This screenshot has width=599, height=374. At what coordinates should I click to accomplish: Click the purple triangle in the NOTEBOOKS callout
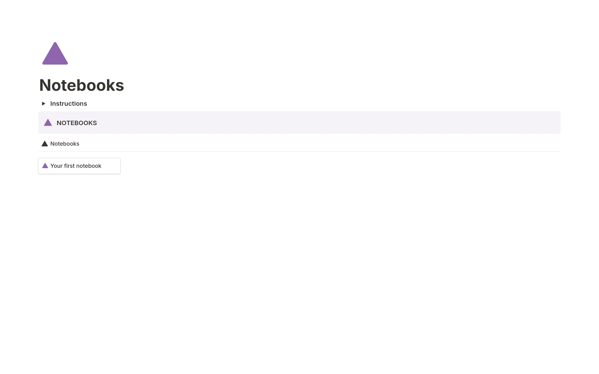(48, 123)
